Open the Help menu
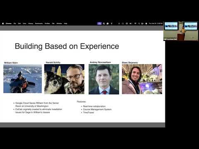Viewport: 199px width, 149px height. point(66,24)
